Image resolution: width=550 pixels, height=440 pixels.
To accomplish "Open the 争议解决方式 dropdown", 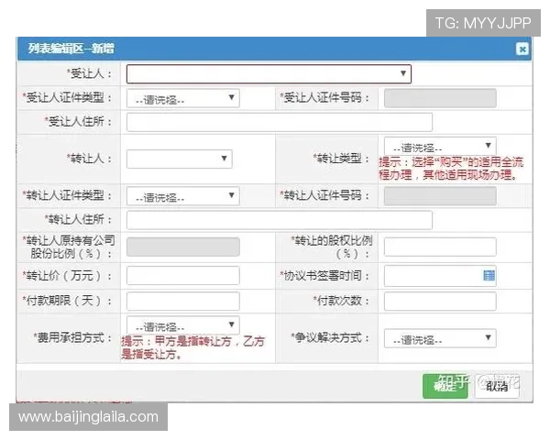I will [x=440, y=338].
